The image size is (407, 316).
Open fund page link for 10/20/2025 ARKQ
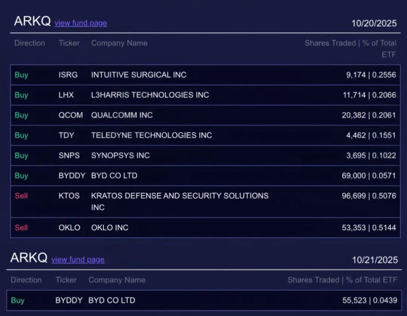(80, 23)
